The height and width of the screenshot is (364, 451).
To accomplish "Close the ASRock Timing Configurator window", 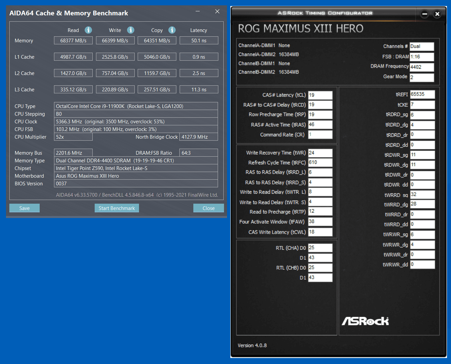I will tap(437, 14).
